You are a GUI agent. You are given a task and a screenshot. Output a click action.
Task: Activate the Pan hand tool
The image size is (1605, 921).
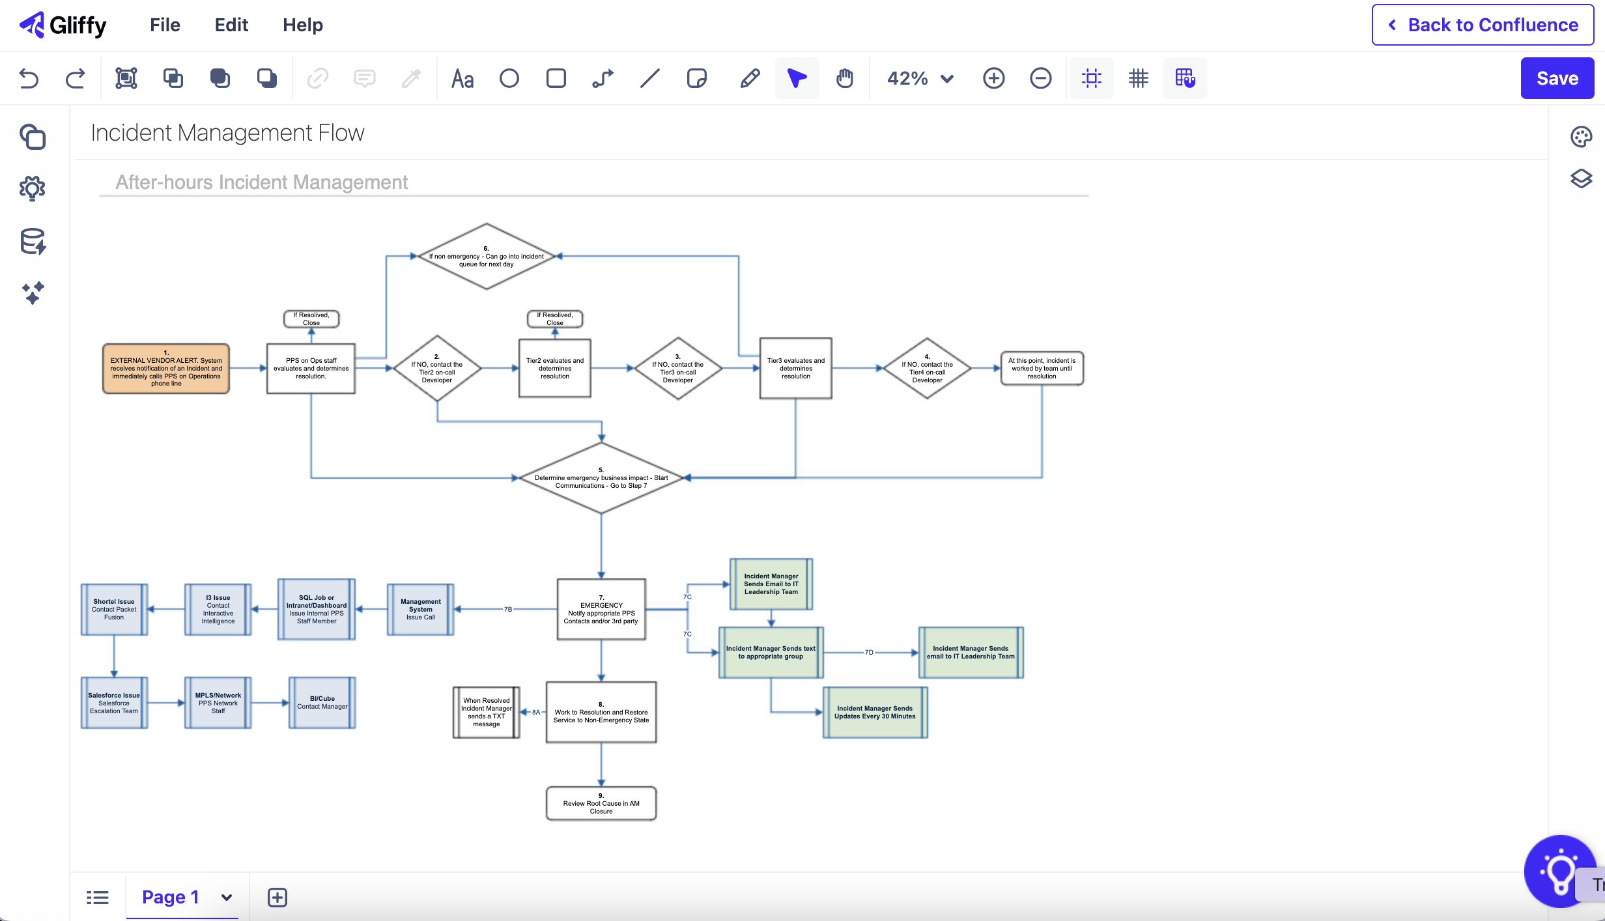845,78
